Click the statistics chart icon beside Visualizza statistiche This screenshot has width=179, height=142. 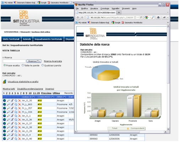pyautogui.click(x=5, y=81)
